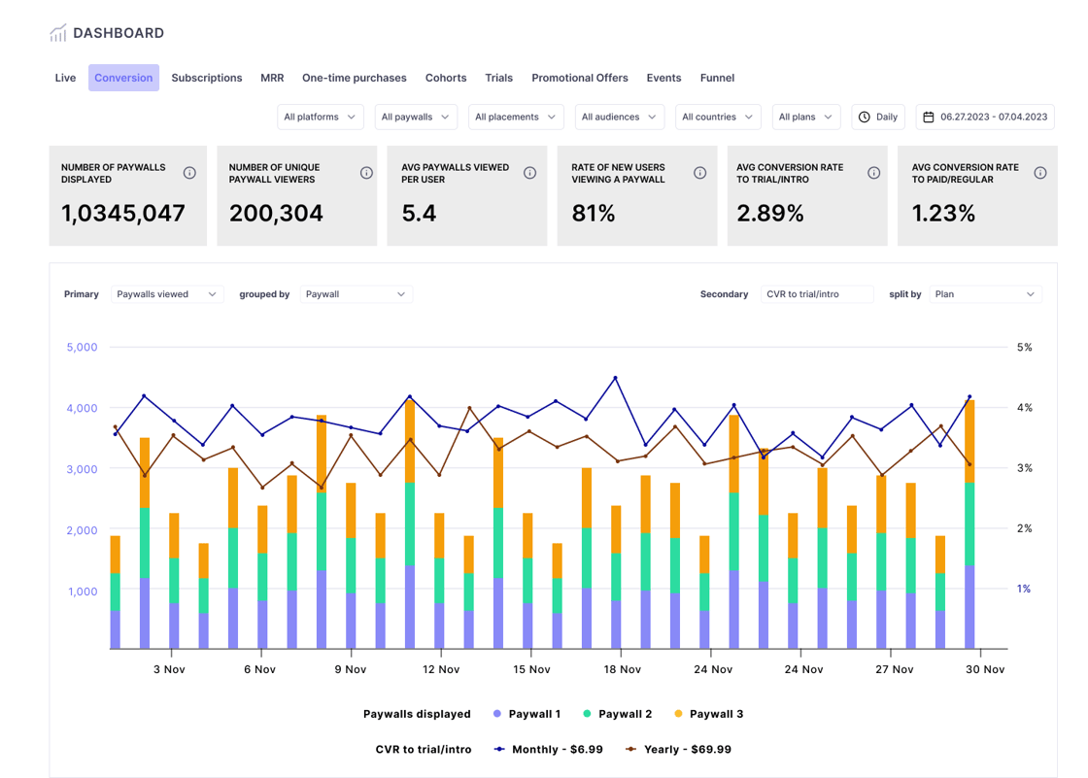This screenshot has height=778, width=1088.
Task: Click info icon on Number of Paywalls Displayed
Action: (189, 173)
